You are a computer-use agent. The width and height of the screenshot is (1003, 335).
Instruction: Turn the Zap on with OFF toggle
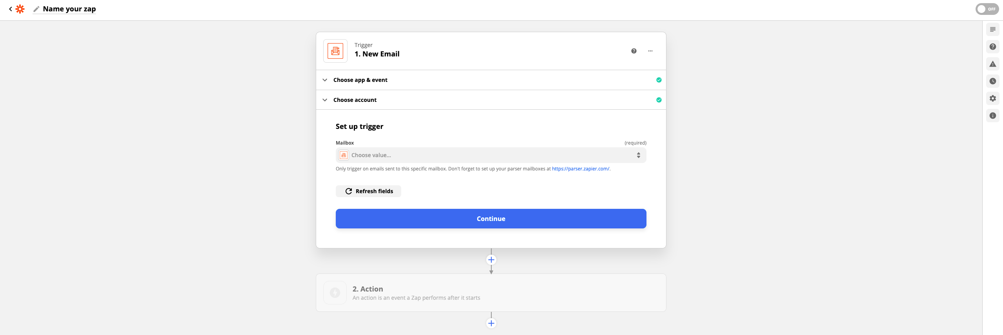987,9
